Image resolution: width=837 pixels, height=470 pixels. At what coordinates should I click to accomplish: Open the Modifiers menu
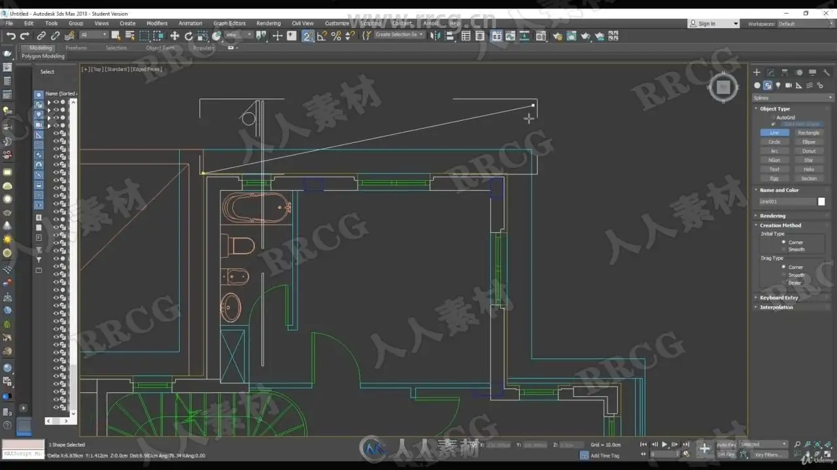[x=157, y=23]
